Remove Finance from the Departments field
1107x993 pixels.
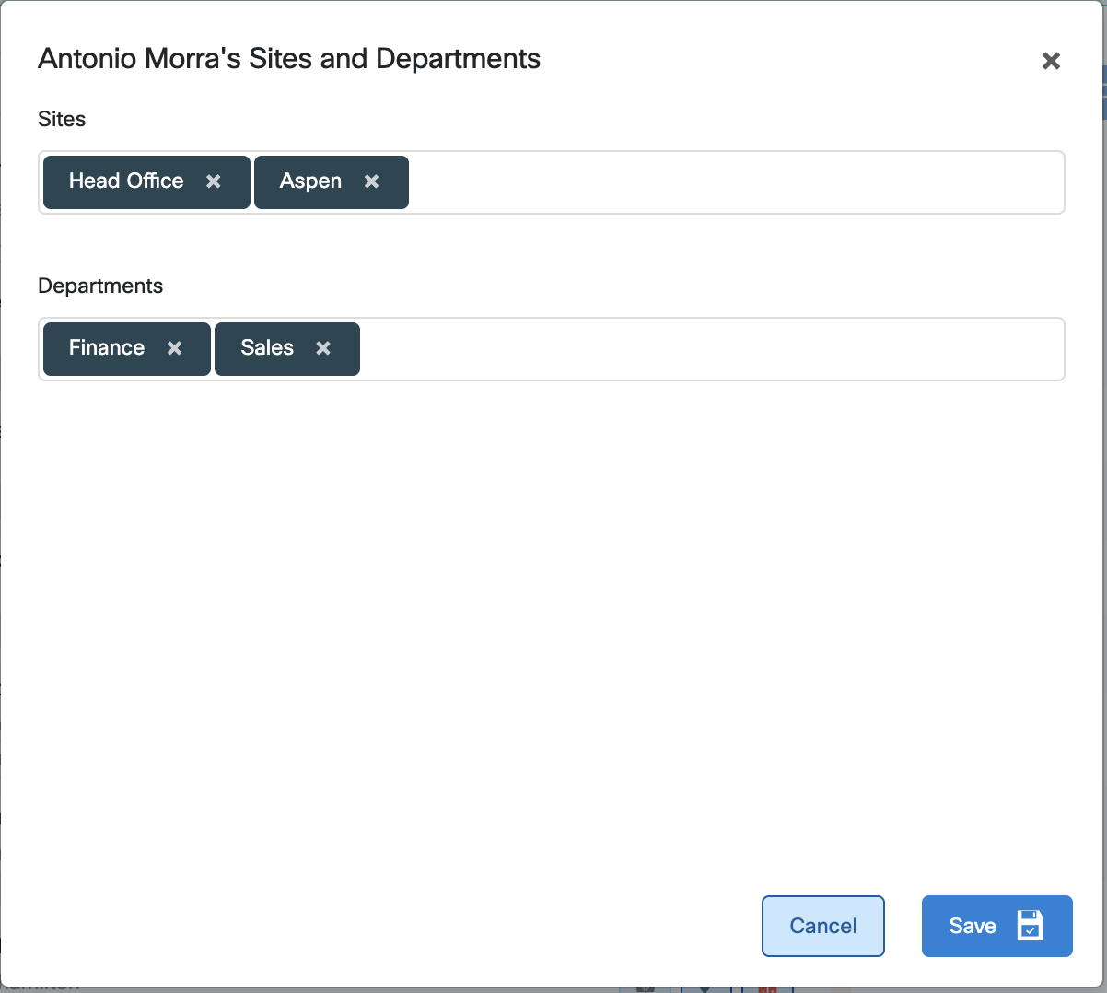click(174, 348)
